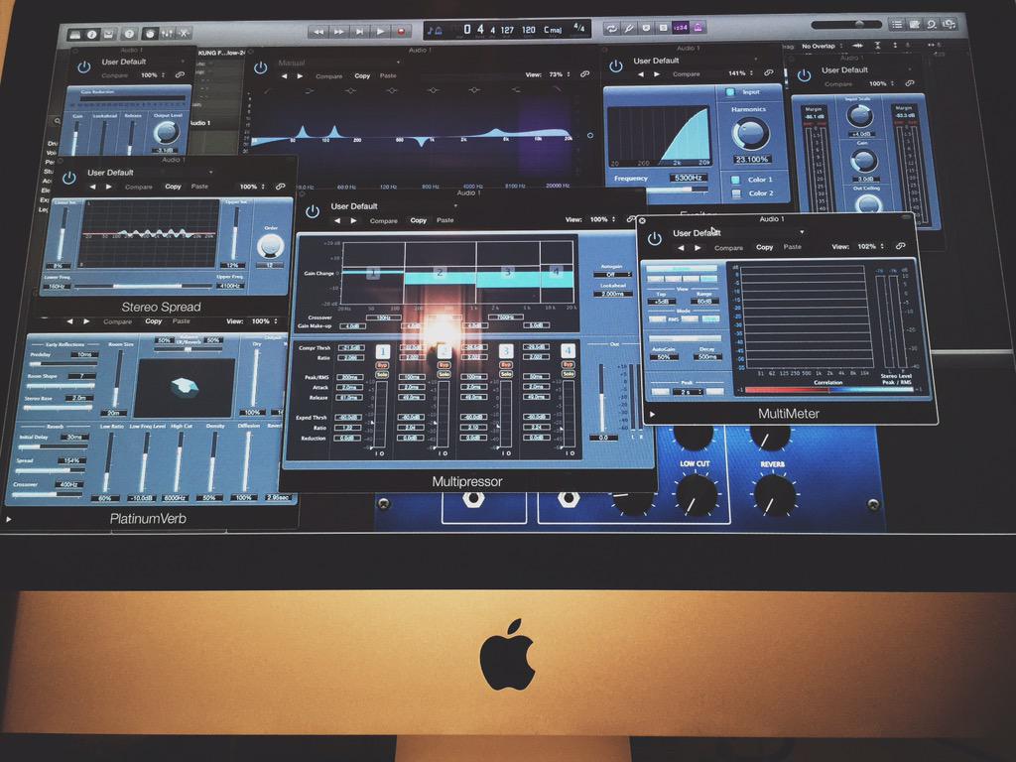The height and width of the screenshot is (762, 1016).
Task: Open the Mixer button in the toolbar
Action: [x=167, y=33]
